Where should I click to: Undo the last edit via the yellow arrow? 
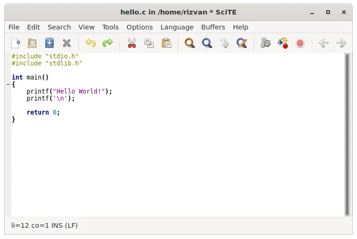tap(91, 43)
